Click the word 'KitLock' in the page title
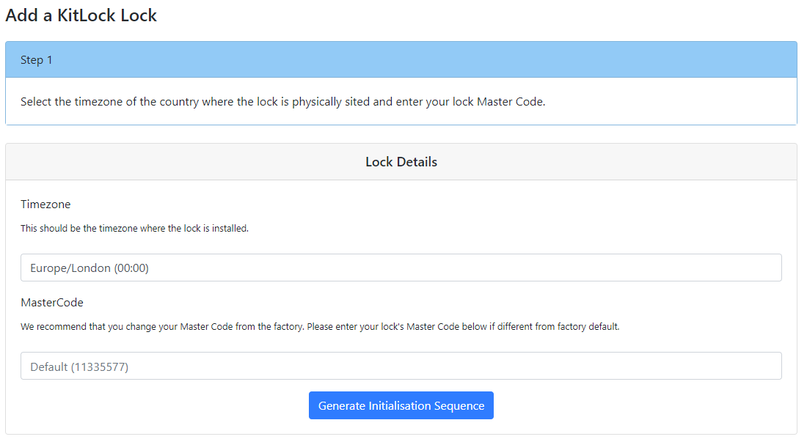Image resolution: width=807 pixels, height=442 pixels. 87,15
